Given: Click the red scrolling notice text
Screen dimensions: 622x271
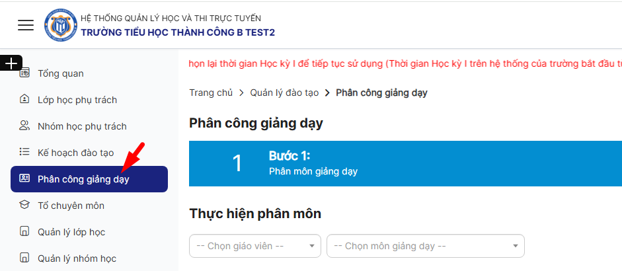Looking at the screenshot, I should coord(405,64).
